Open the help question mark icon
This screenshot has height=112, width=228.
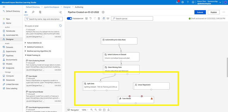click(x=188, y=2)
